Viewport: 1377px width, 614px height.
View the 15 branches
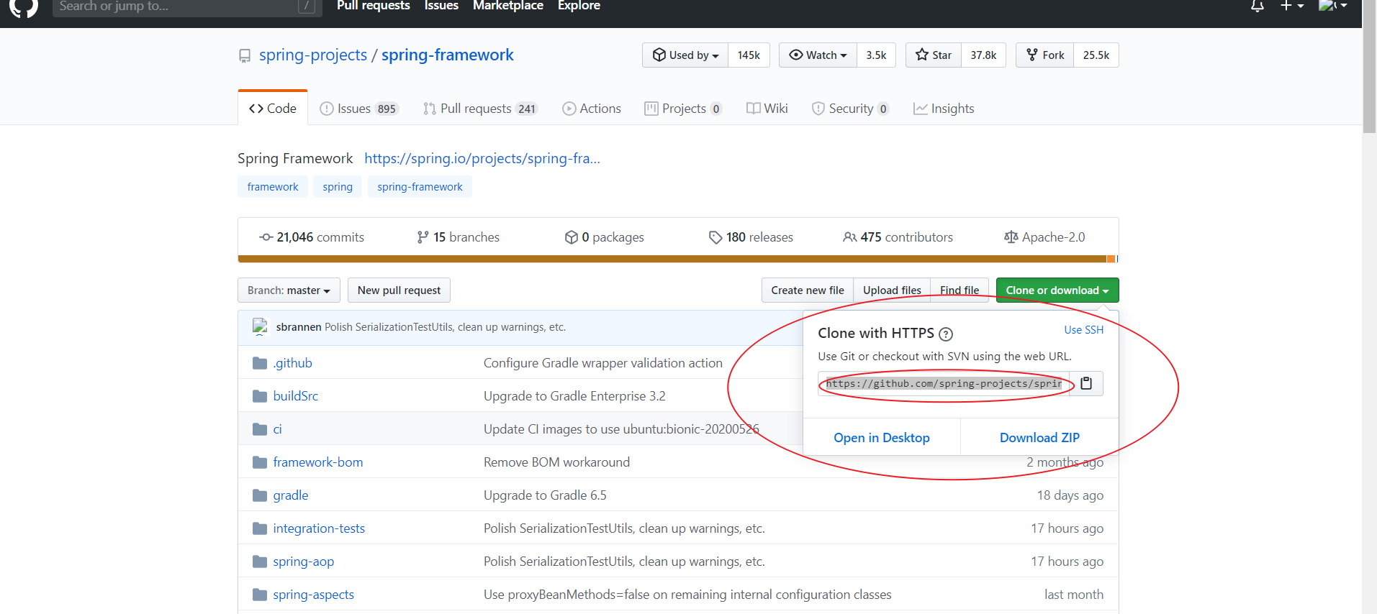coord(458,237)
